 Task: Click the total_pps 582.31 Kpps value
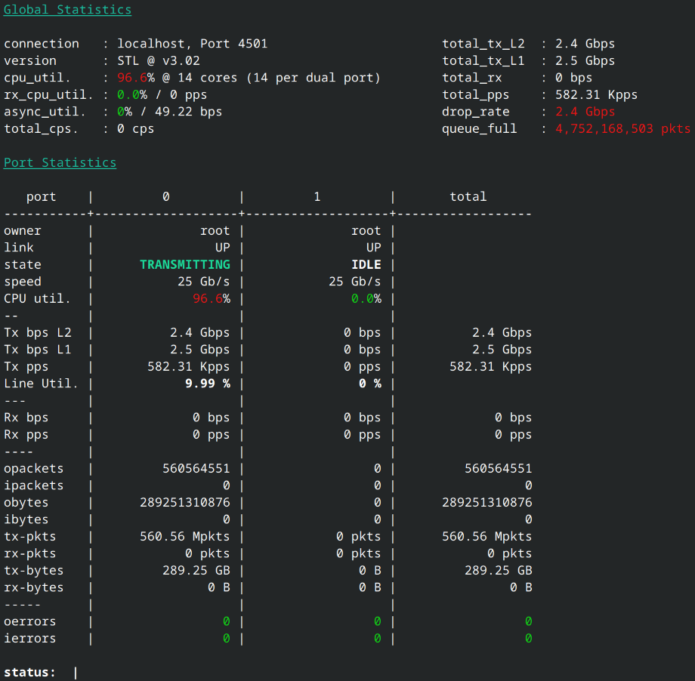click(x=596, y=95)
